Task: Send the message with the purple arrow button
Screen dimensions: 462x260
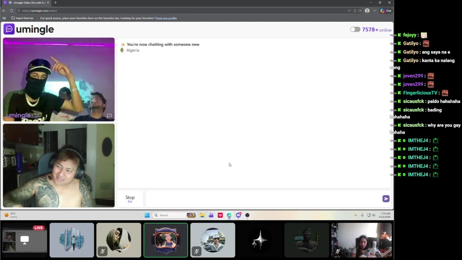Action: pyautogui.click(x=386, y=199)
